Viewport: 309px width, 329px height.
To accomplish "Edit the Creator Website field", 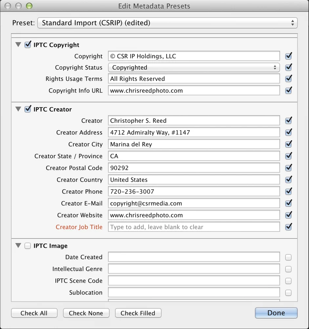I will (194, 215).
